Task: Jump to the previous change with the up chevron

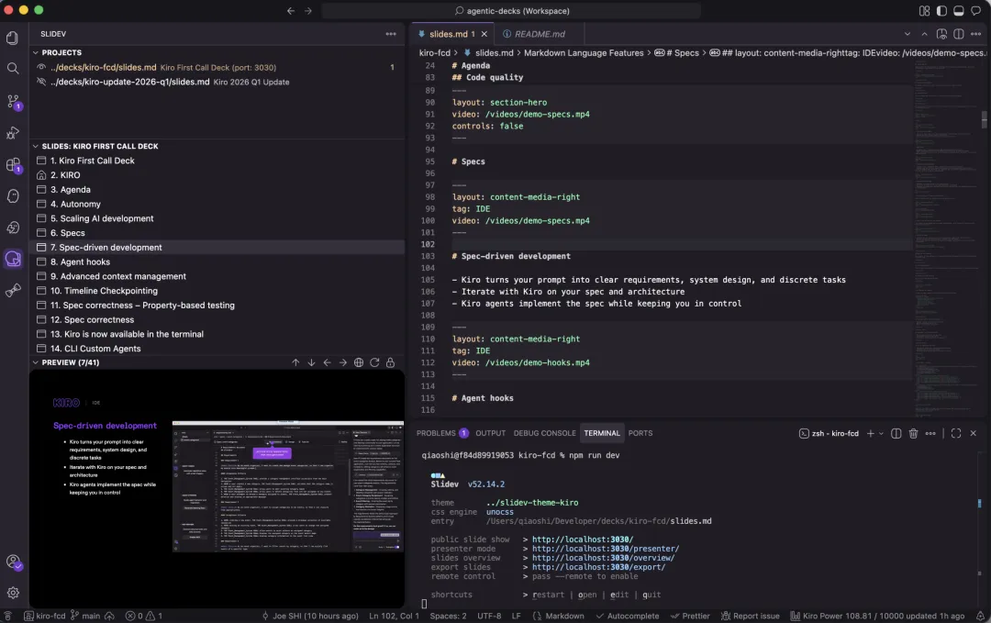Action: tap(925, 34)
